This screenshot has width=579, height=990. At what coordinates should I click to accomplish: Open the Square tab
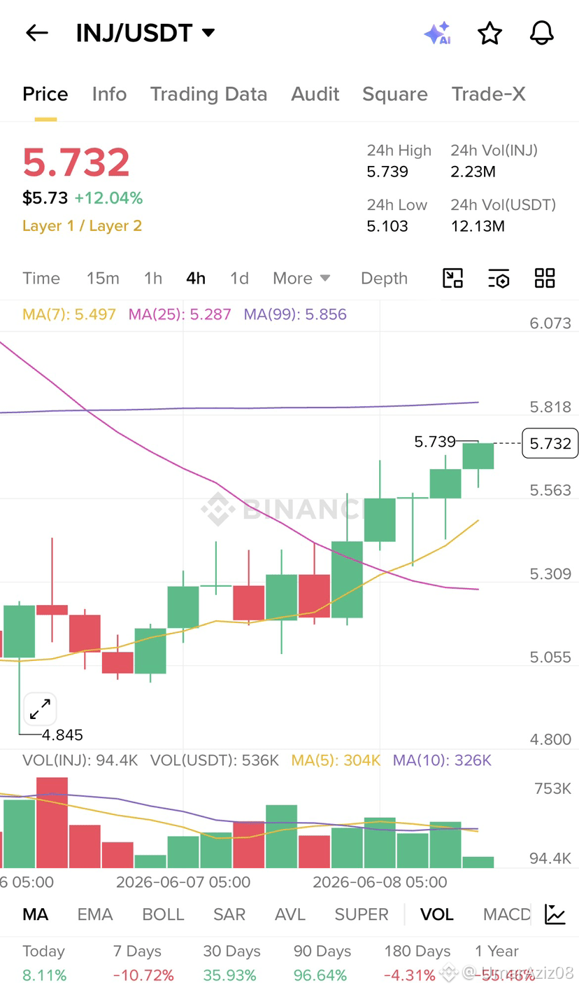pyautogui.click(x=394, y=94)
